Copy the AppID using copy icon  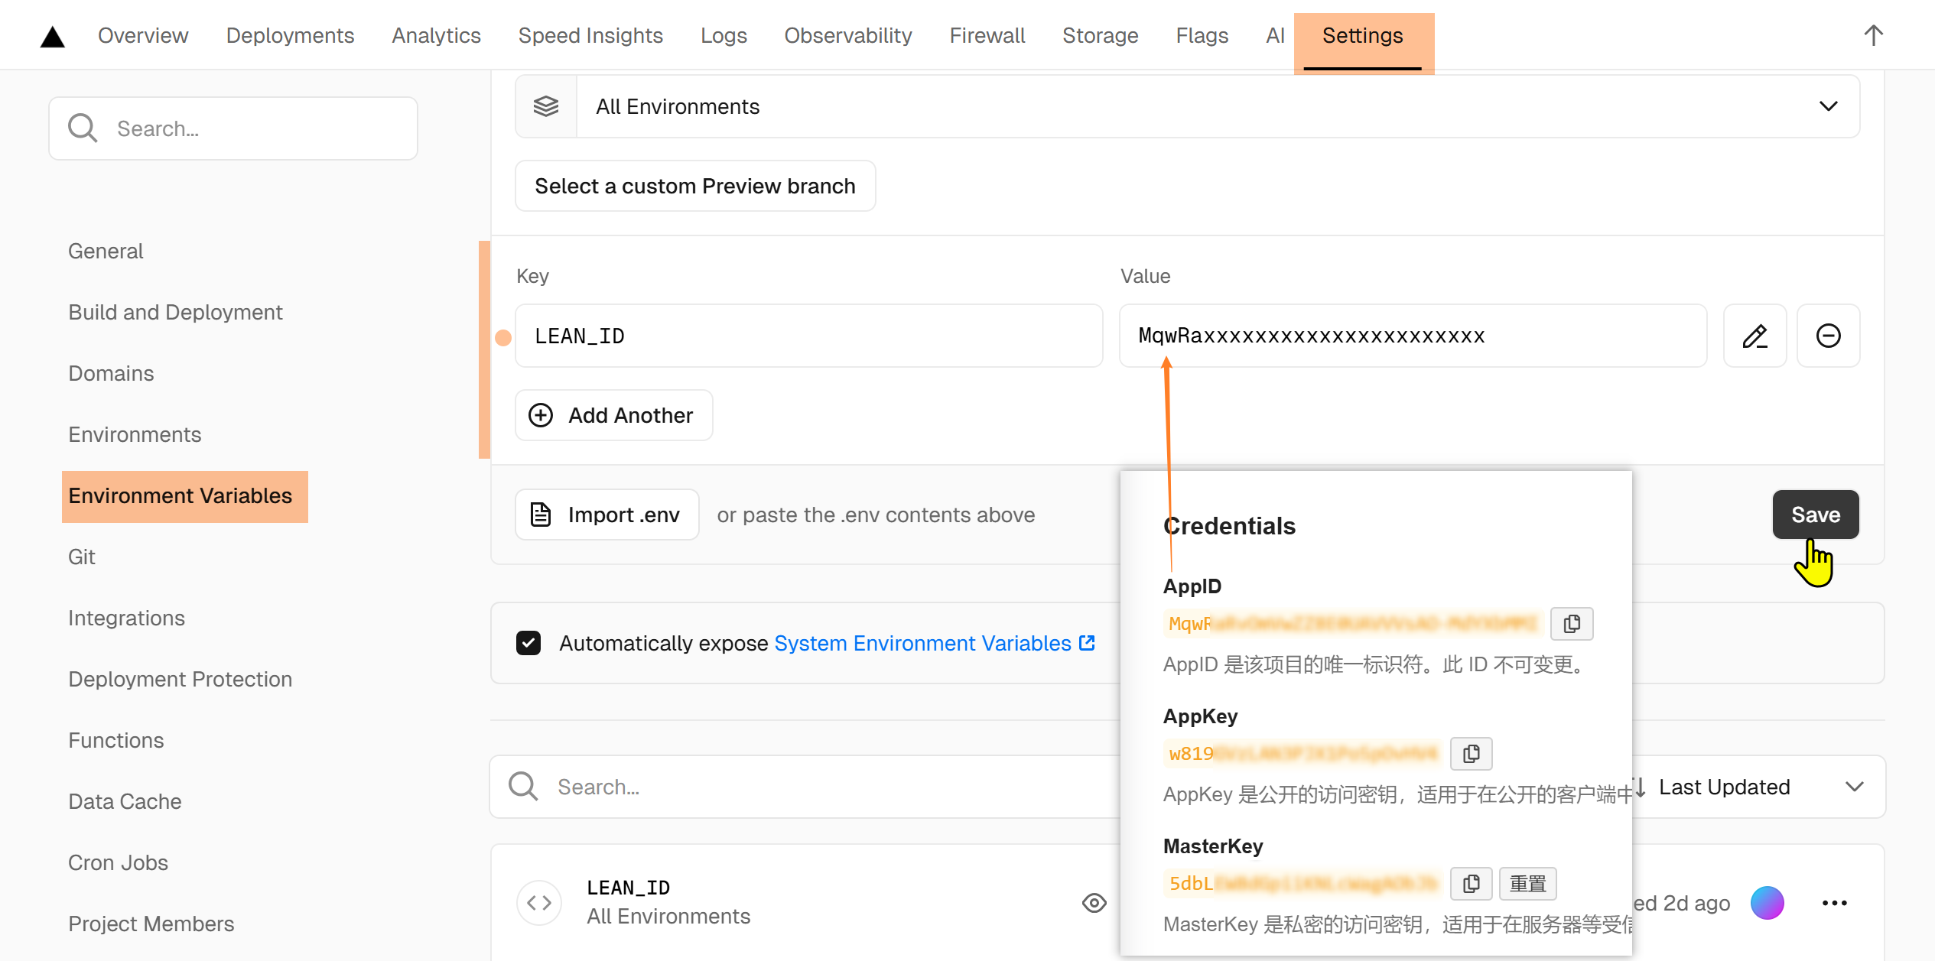click(1571, 624)
